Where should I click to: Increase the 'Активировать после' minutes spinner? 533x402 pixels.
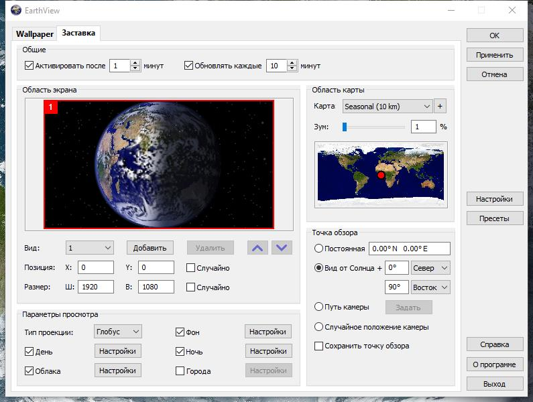point(135,63)
